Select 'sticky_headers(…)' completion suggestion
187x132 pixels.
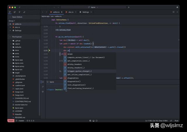point(90,68)
